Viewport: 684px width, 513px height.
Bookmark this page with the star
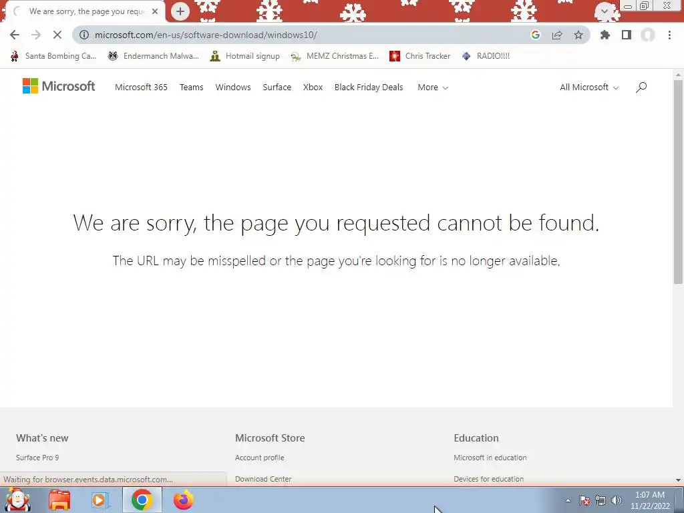(x=578, y=35)
